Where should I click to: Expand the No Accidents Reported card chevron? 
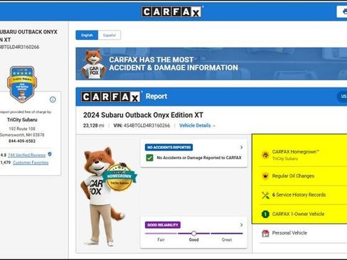point(241,147)
